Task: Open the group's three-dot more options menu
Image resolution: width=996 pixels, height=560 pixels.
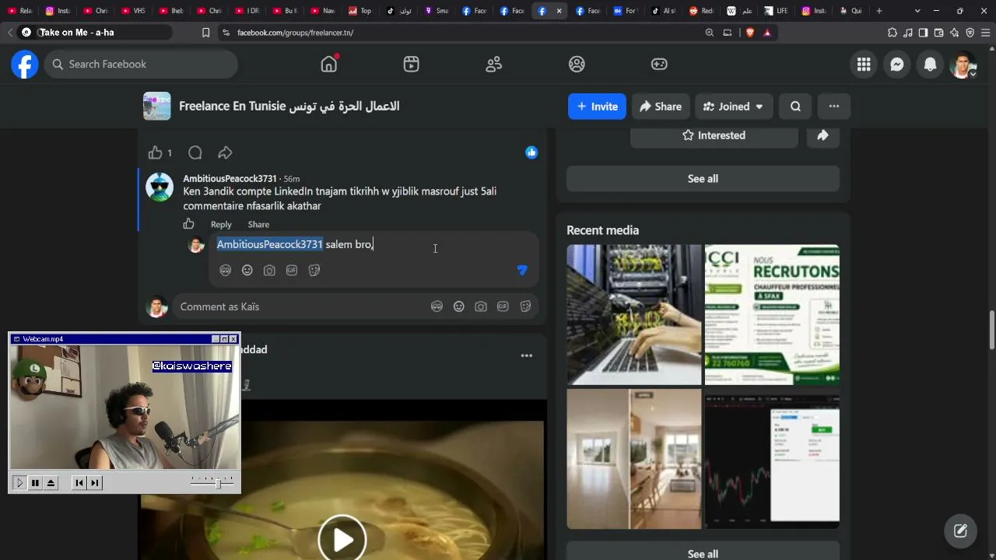Action: [834, 107]
